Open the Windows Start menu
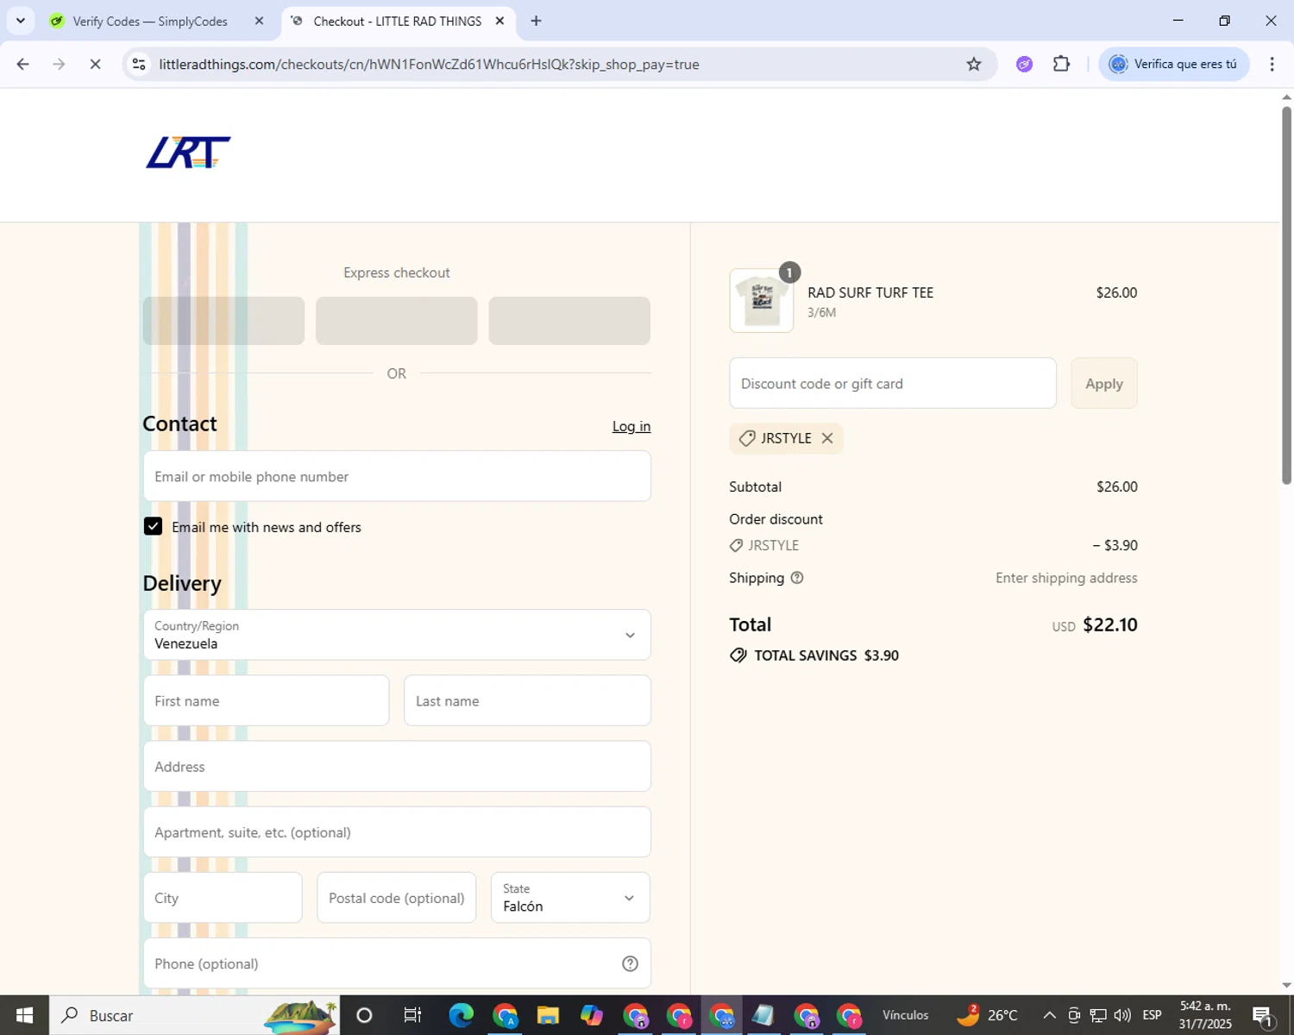 [24, 1015]
